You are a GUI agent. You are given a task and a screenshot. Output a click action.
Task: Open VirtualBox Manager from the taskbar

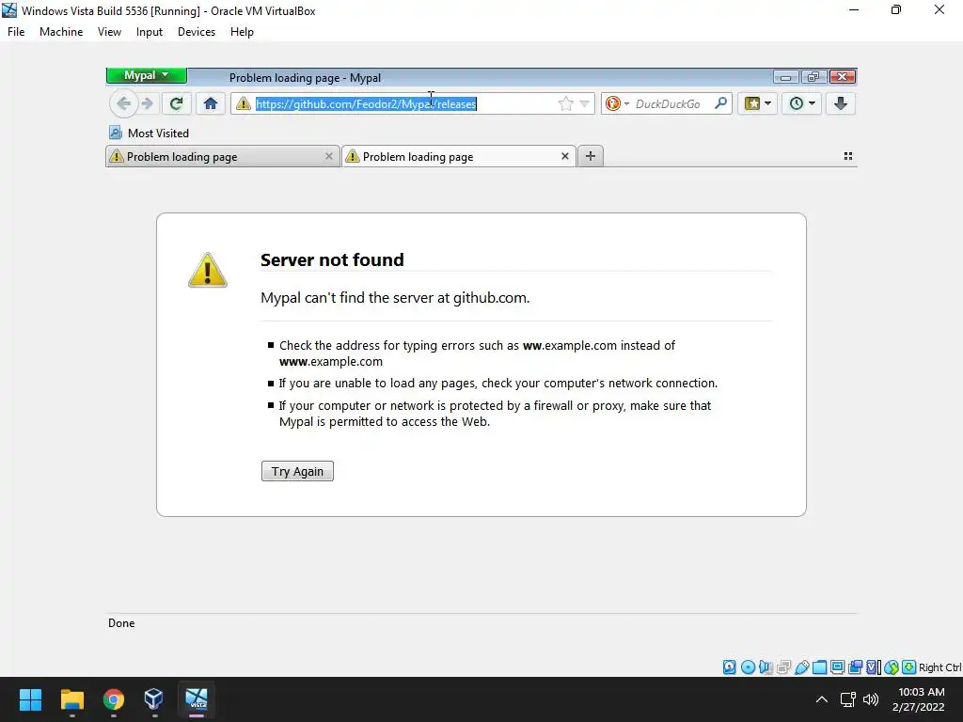click(x=153, y=699)
